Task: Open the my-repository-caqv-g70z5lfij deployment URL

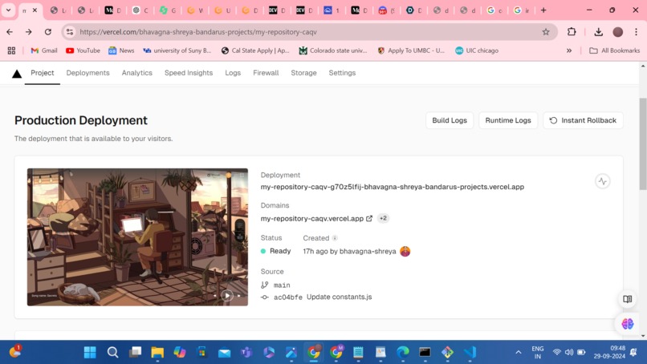Action: 392,187
